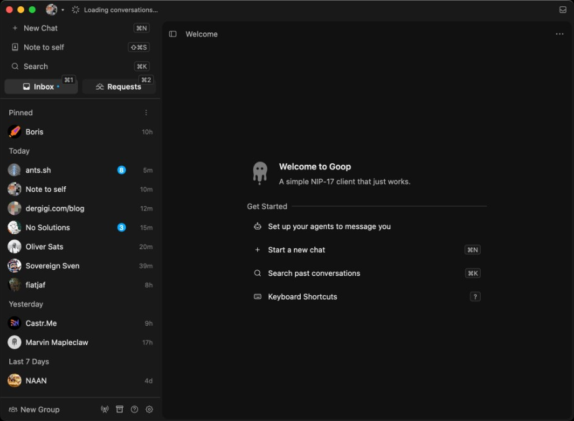Open the Search field in sidebar
Viewport: 574px width, 421px height.
pos(80,66)
